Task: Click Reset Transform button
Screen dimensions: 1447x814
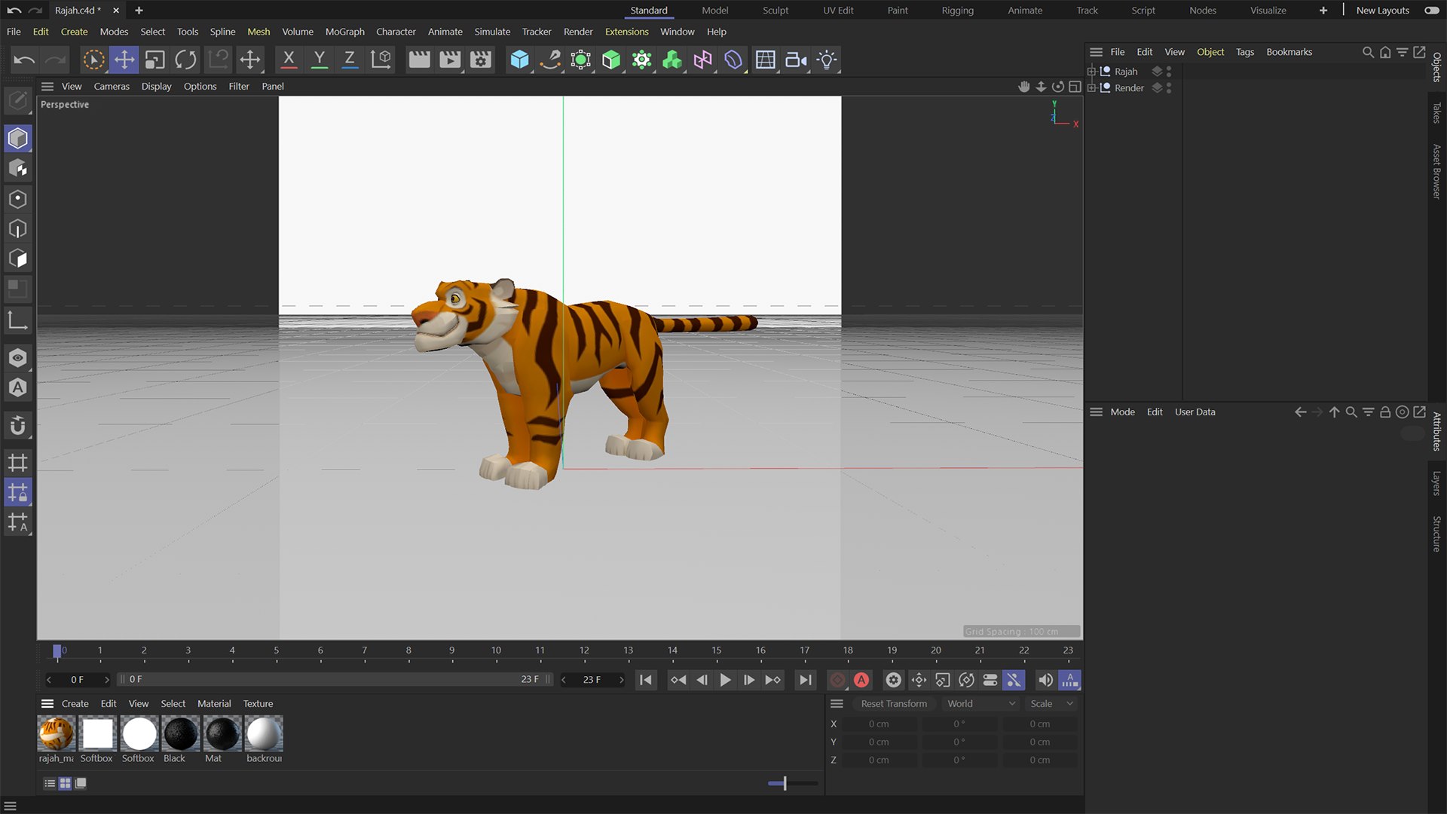Action: tap(894, 703)
